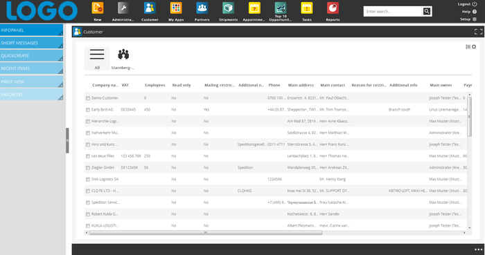Select the All customers view tab
This screenshot has height=255, width=485.
coord(97,59)
